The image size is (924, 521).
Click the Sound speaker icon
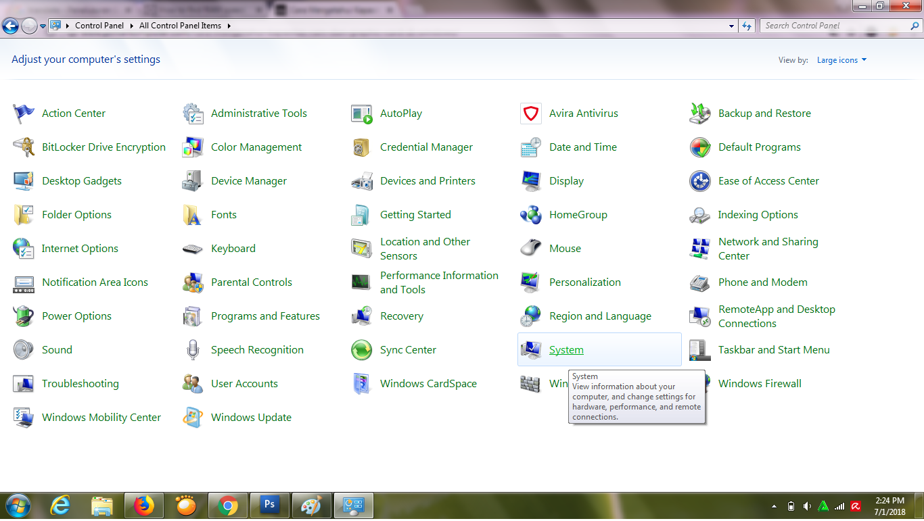24,350
